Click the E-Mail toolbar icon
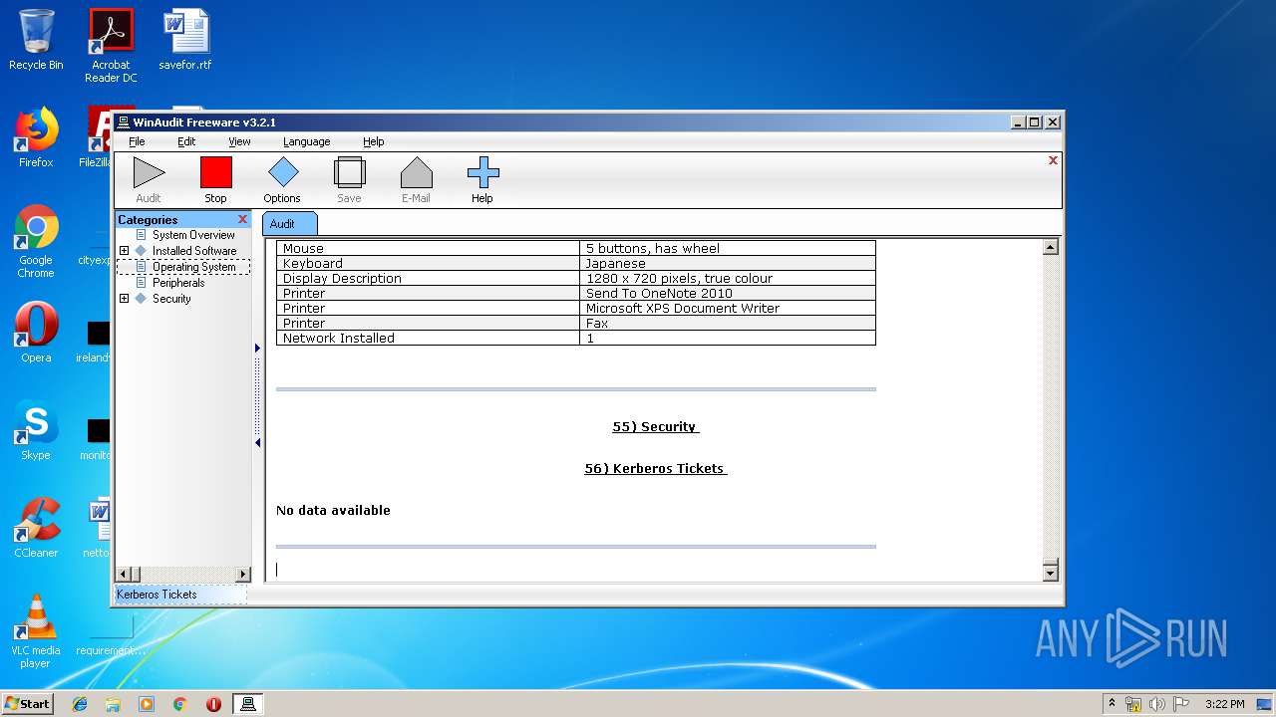Image resolution: width=1276 pixels, height=717 pixels. click(x=416, y=179)
